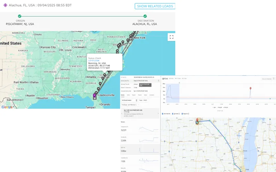Click the red start pin on route map
Image resolution: width=276 pixels, height=172 pixels.
pos(197,120)
